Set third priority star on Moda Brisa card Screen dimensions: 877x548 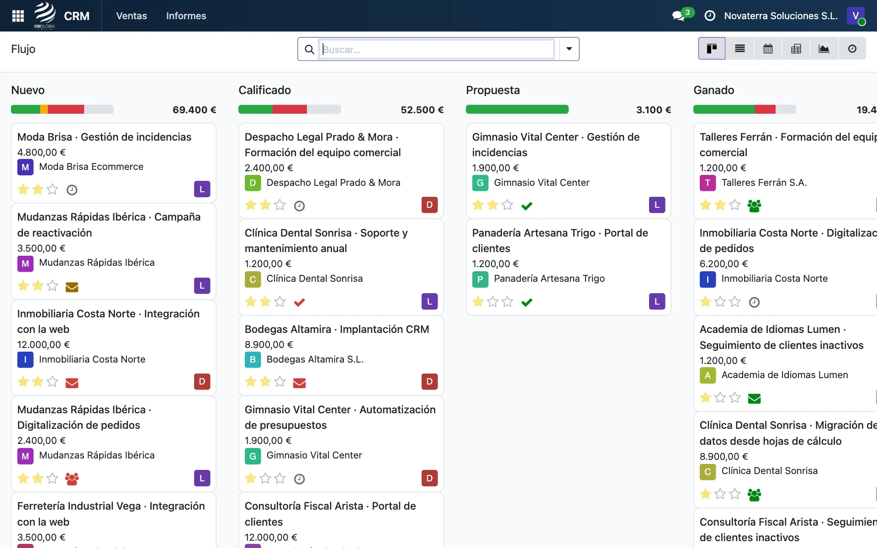[53, 189]
